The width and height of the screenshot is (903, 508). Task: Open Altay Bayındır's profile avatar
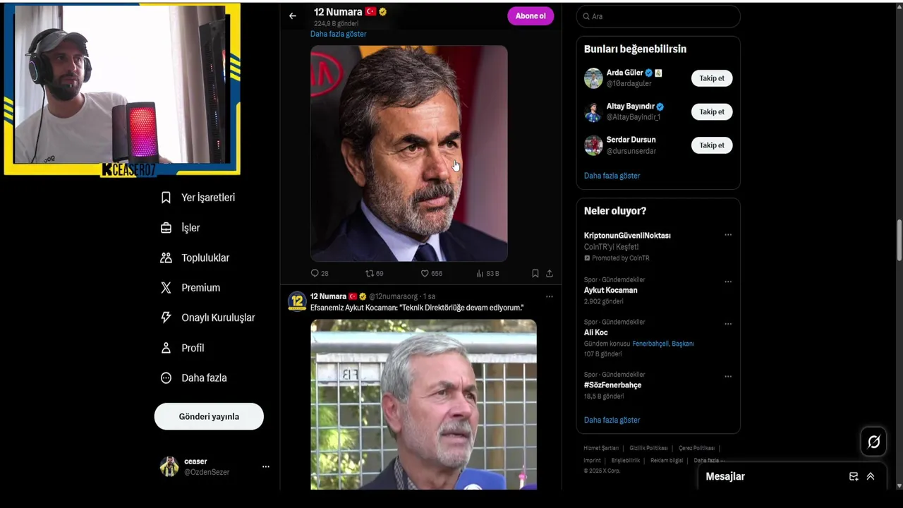coord(593,111)
